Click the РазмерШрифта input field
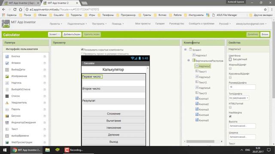Viewport: 275px width, 154px height. [242, 87]
